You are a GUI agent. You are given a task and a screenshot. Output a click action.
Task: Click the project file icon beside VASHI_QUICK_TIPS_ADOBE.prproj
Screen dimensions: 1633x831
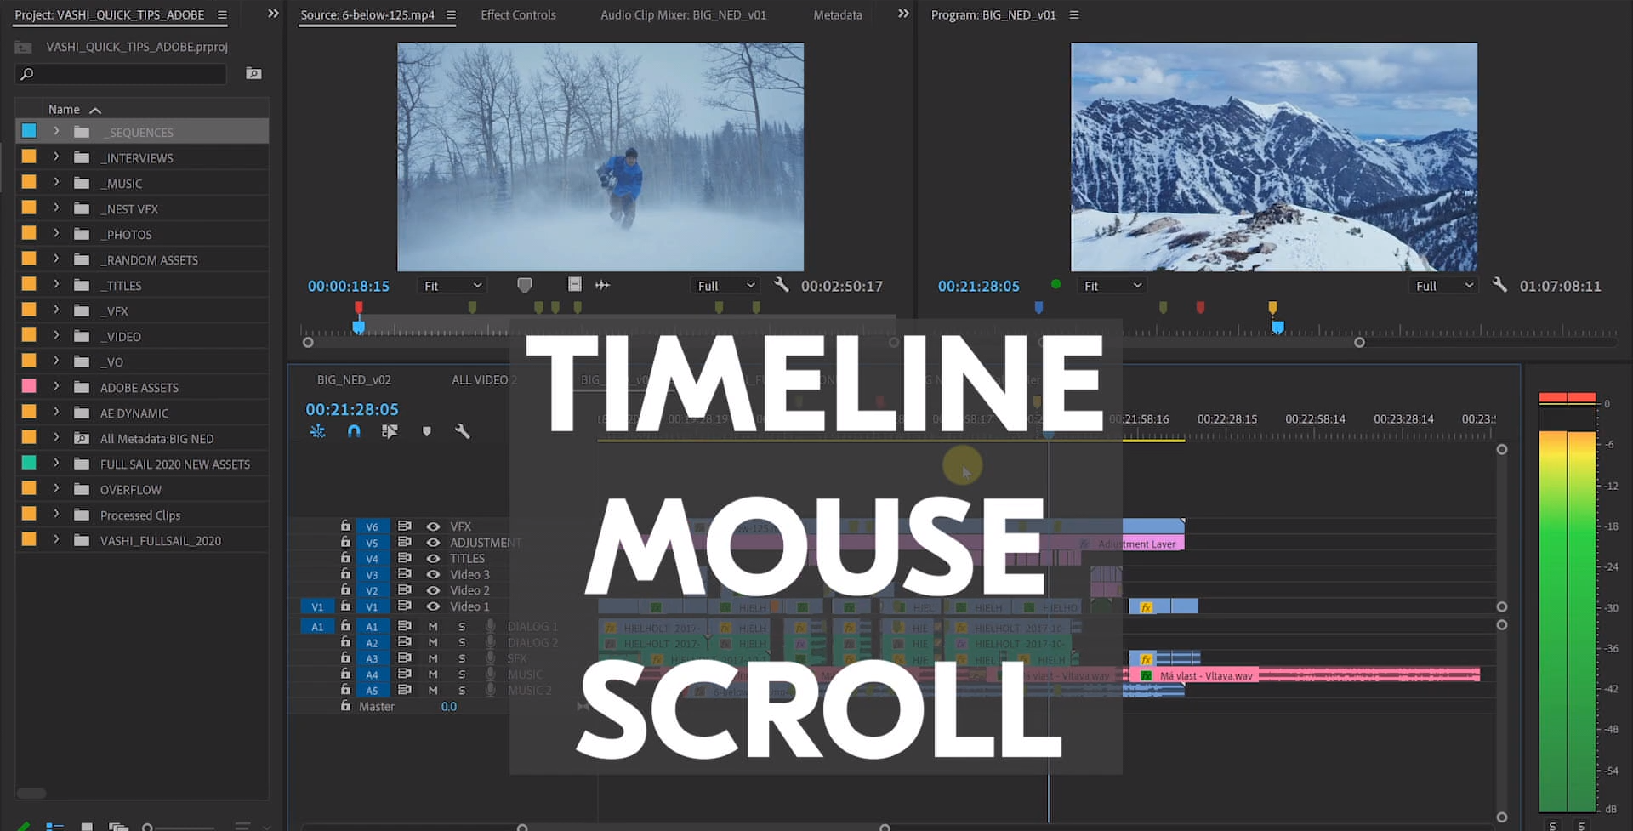click(x=24, y=48)
